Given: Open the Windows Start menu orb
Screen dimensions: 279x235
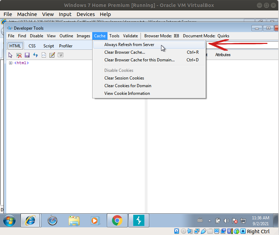Looking at the screenshot, I should click(x=9, y=220).
